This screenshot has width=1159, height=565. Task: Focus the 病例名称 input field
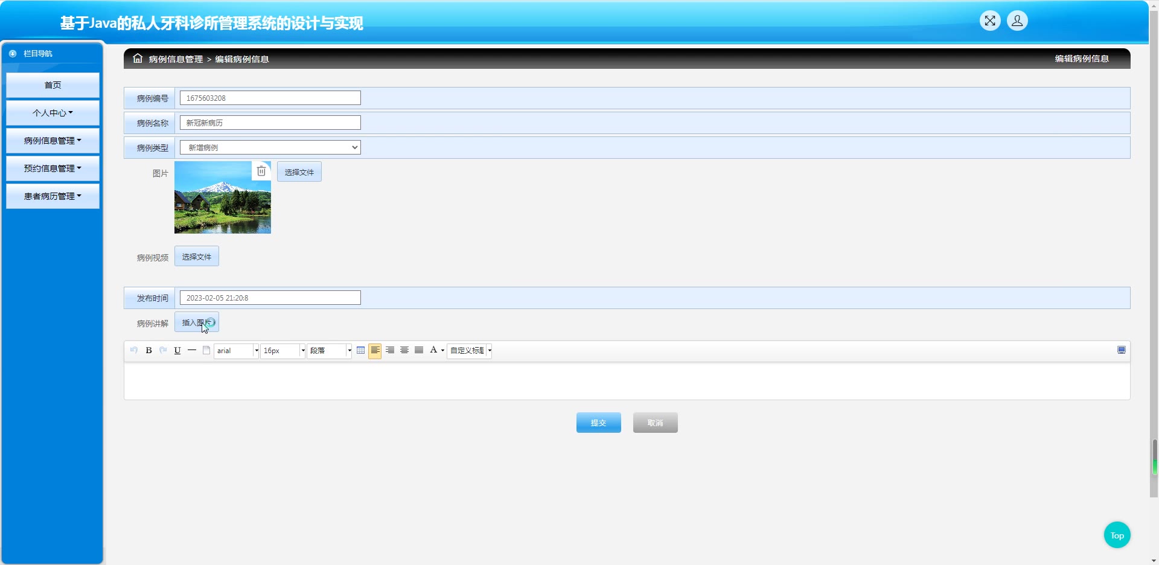click(270, 123)
